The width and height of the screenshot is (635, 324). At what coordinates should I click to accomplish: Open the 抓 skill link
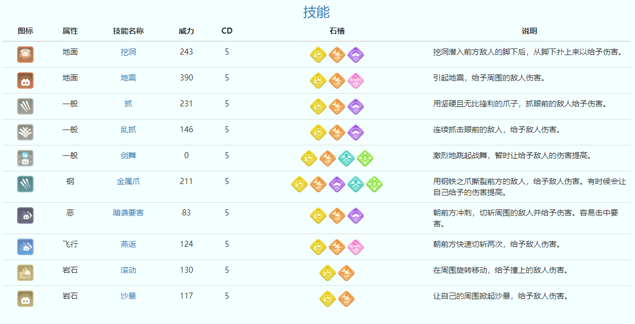(x=128, y=104)
